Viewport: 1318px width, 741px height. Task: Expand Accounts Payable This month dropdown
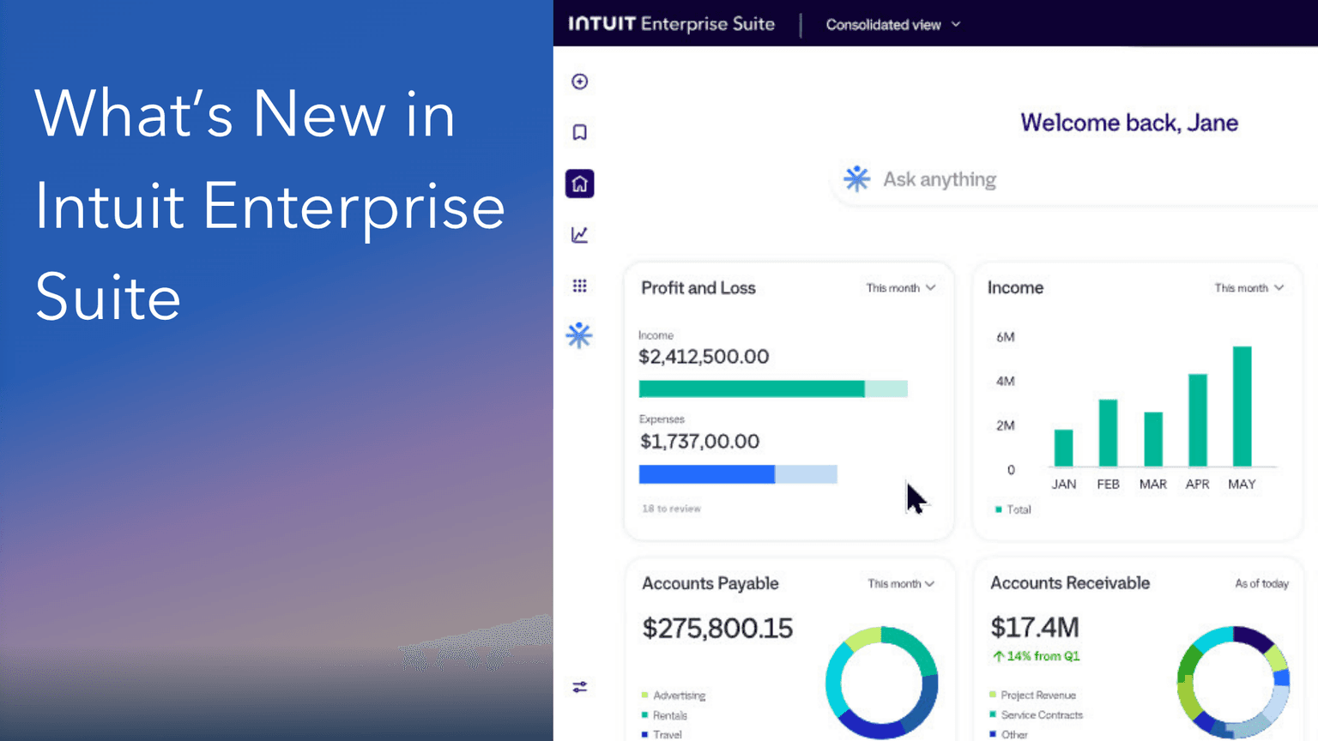click(x=901, y=584)
